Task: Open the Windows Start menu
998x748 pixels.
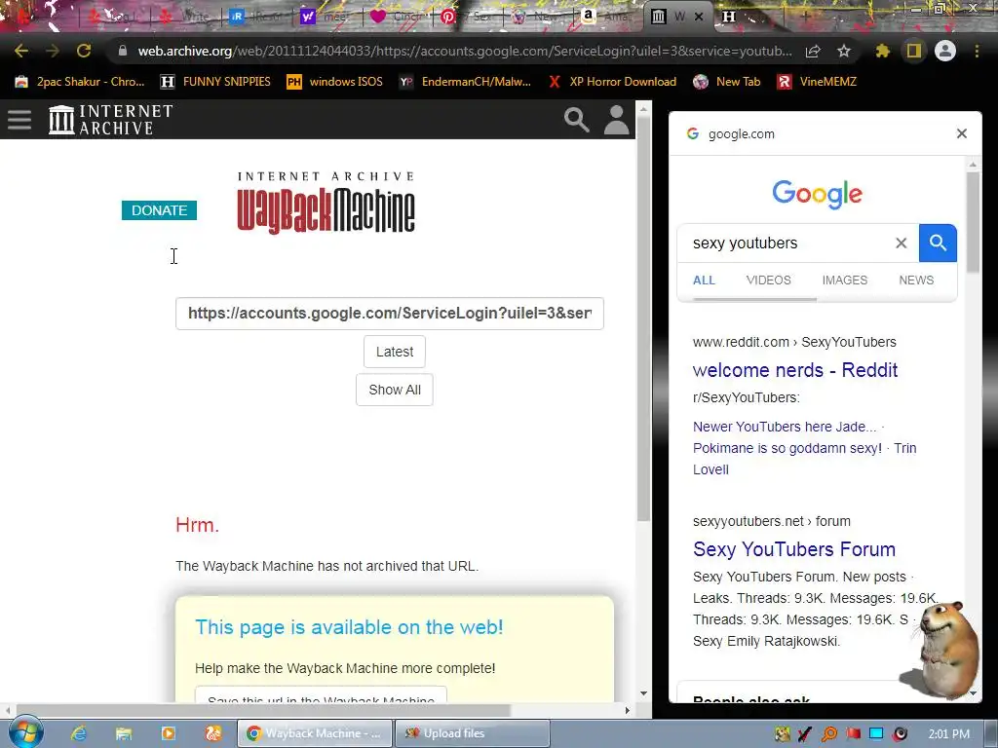Action: (x=24, y=733)
